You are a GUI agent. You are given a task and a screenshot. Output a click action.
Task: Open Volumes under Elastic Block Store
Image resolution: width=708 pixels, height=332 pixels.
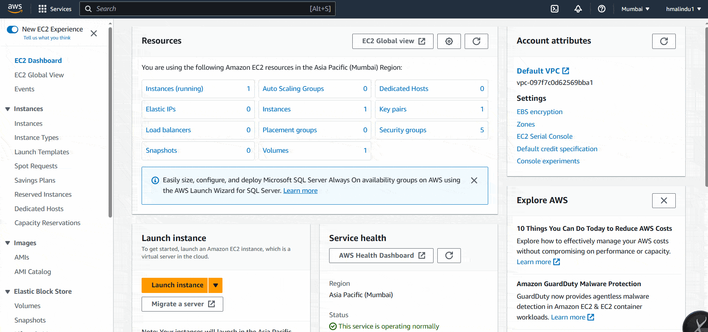pos(27,306)
